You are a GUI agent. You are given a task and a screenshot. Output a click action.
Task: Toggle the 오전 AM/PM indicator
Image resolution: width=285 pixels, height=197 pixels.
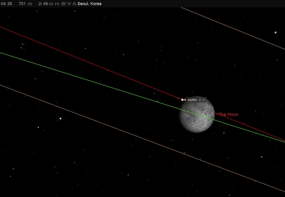(x=57, y=4)
